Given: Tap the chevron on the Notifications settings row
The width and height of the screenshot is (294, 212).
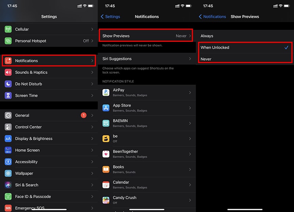Looking at the screenshot, I should coord(92,61).
